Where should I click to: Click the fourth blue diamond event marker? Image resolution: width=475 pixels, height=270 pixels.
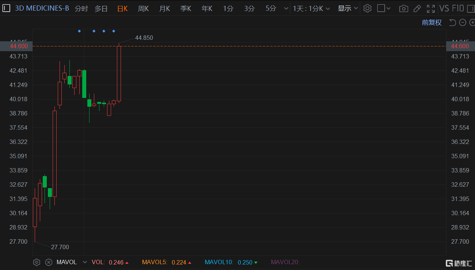[x=114, y=31]
